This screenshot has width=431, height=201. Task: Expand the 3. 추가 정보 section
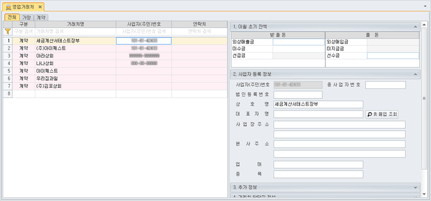(x=415, y=187)
